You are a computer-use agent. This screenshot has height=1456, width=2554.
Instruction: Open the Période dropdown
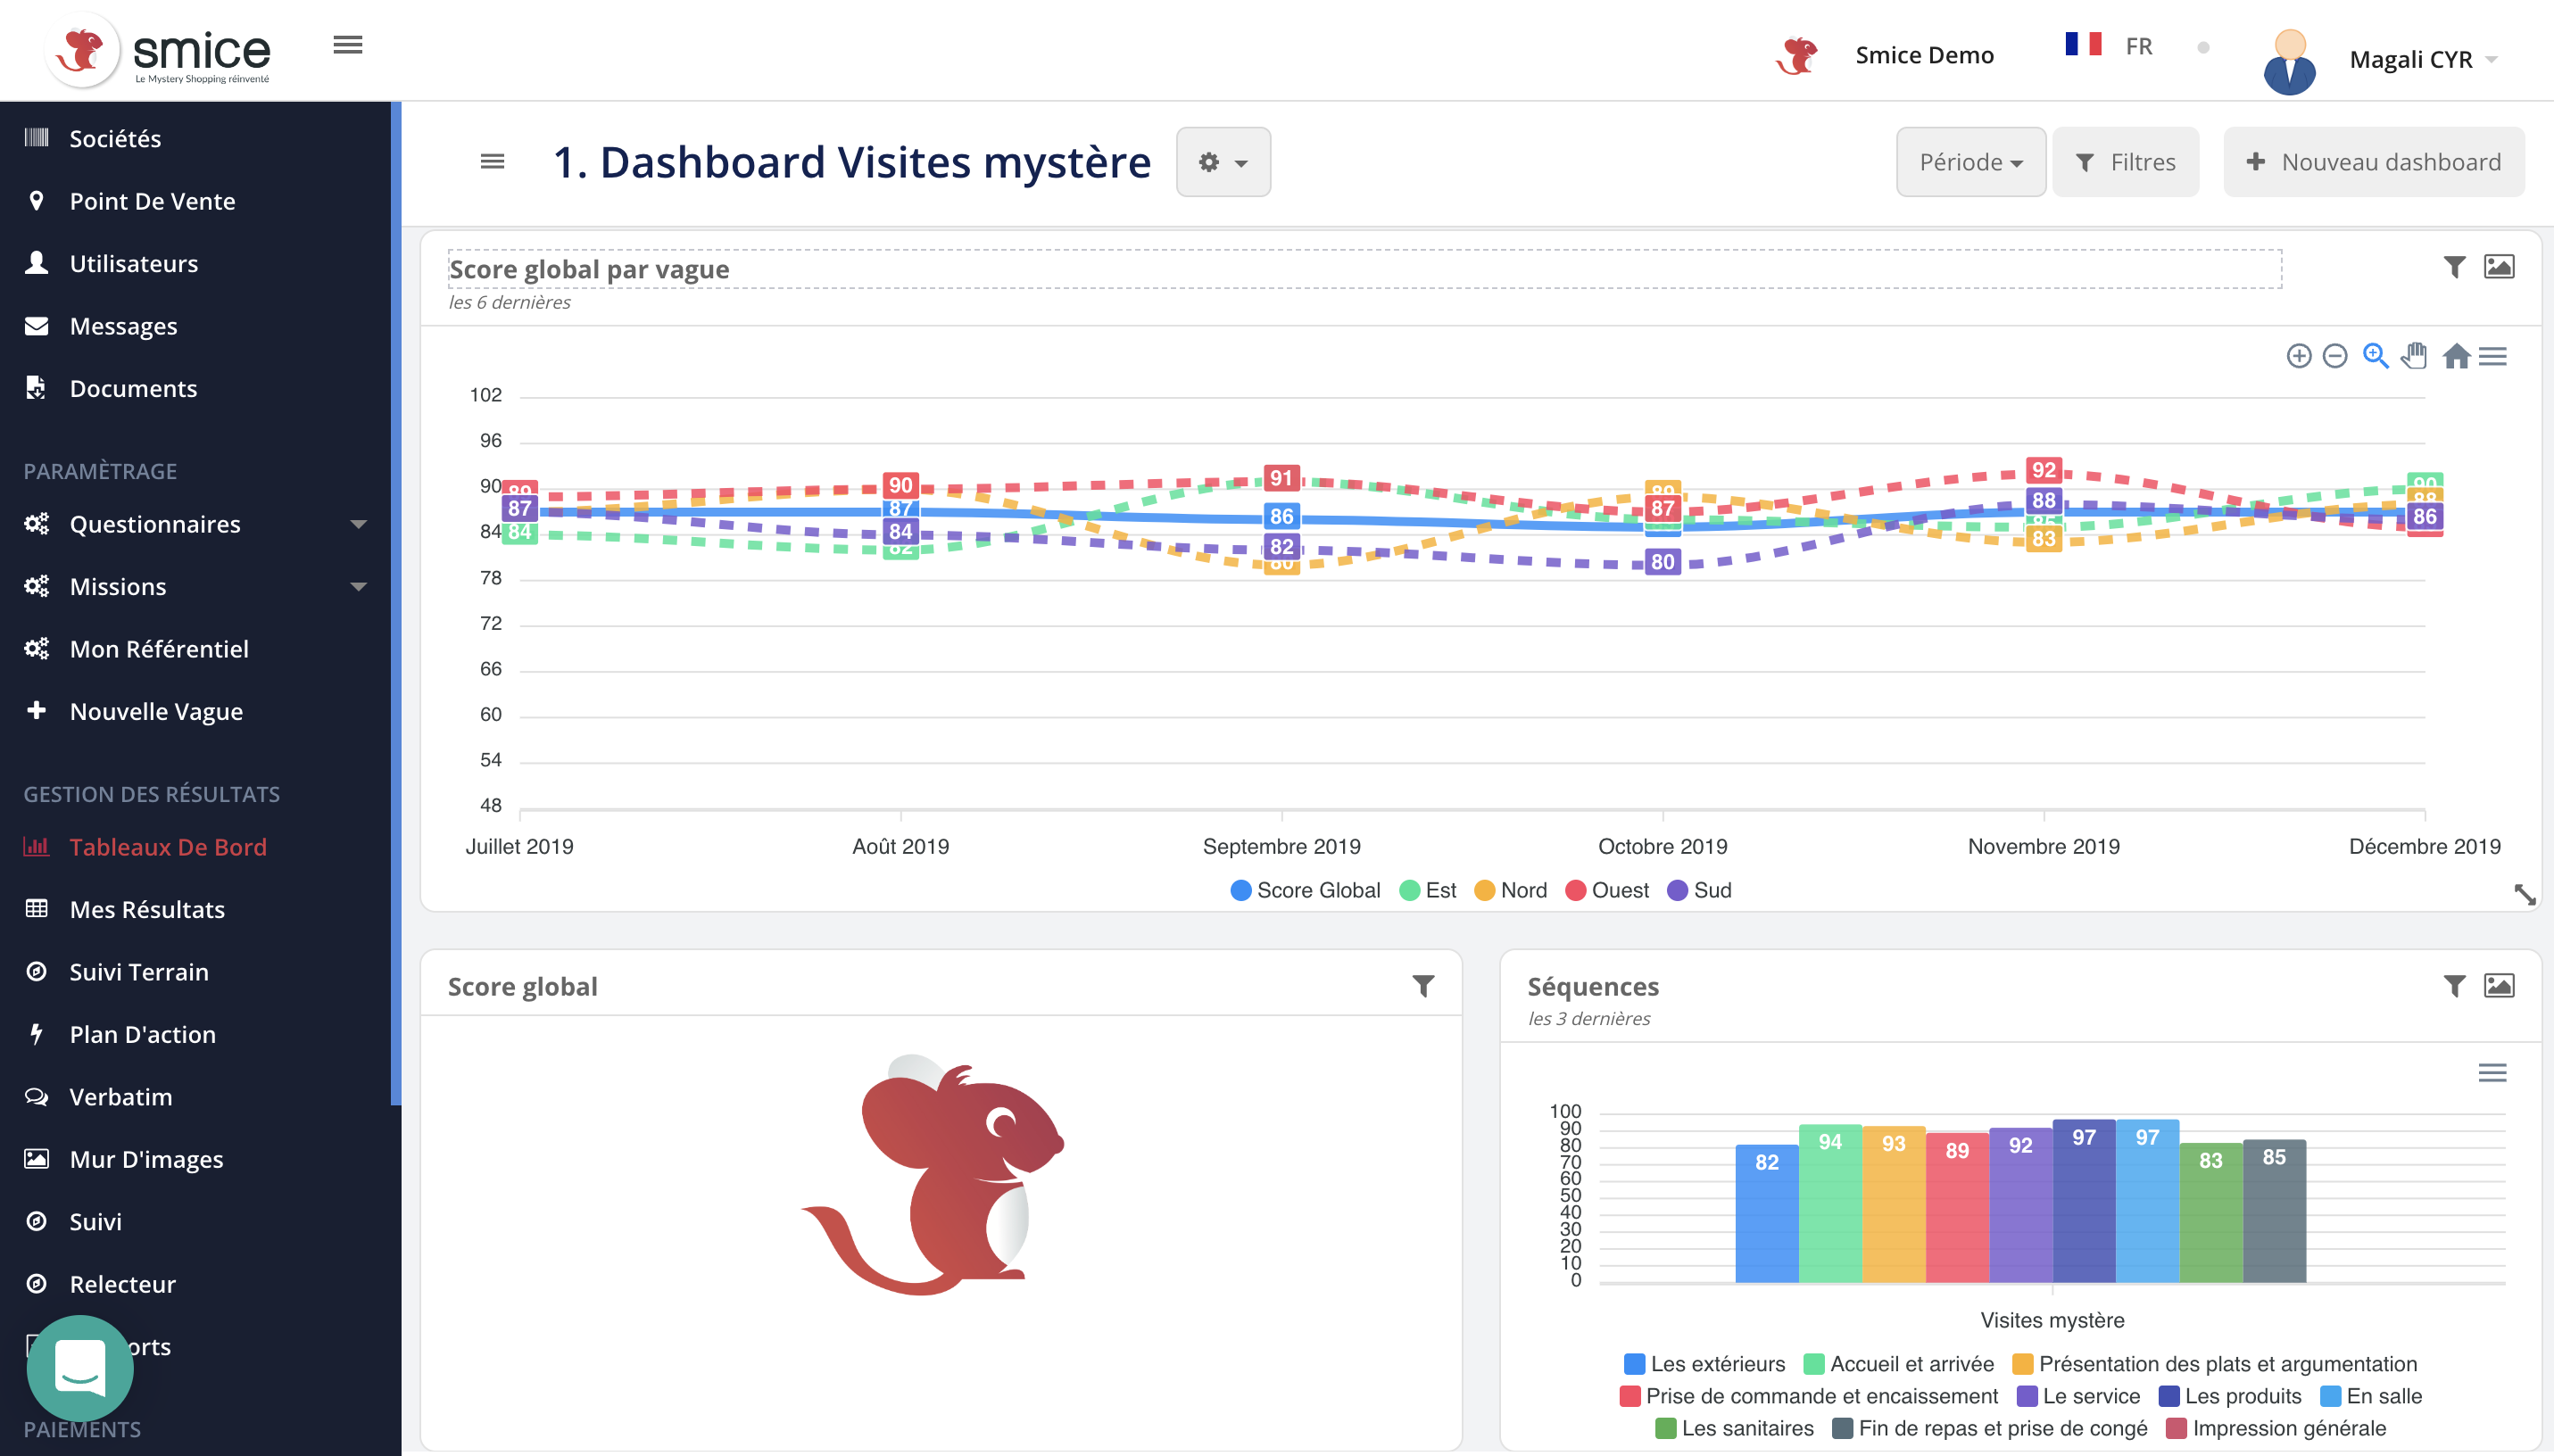(x=1970, y=162)
